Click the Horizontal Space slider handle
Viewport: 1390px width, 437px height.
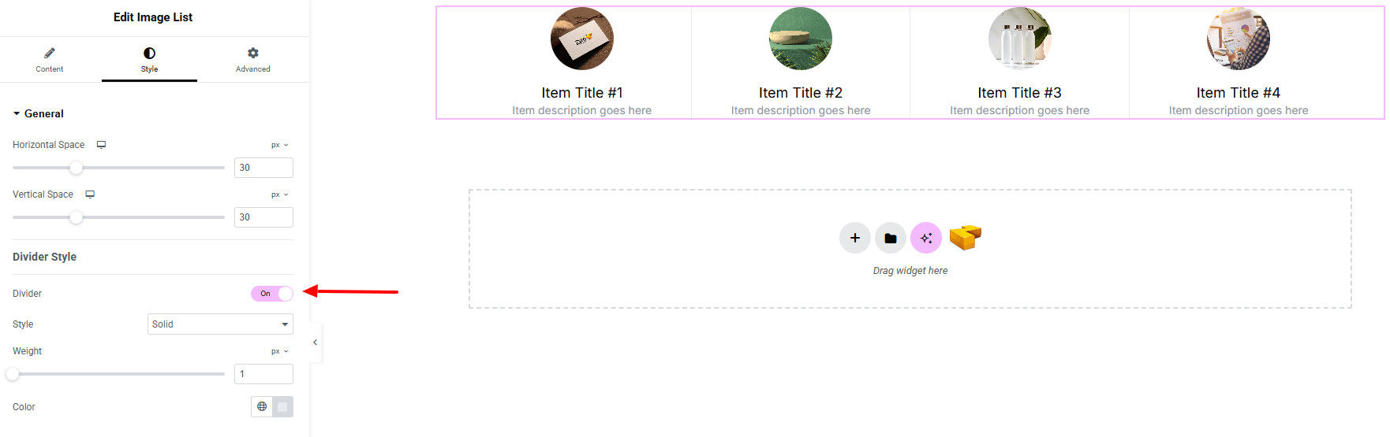76,168
